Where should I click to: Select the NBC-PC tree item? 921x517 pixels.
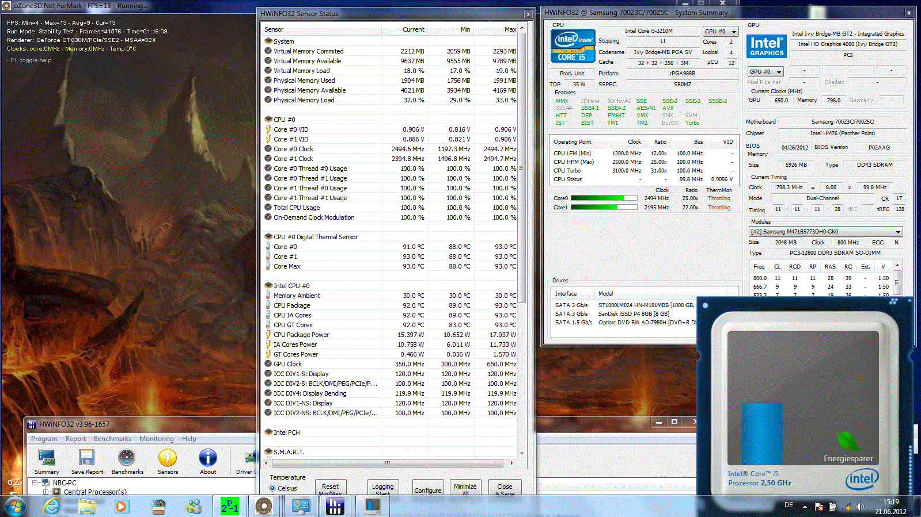(x=65, y=483)
